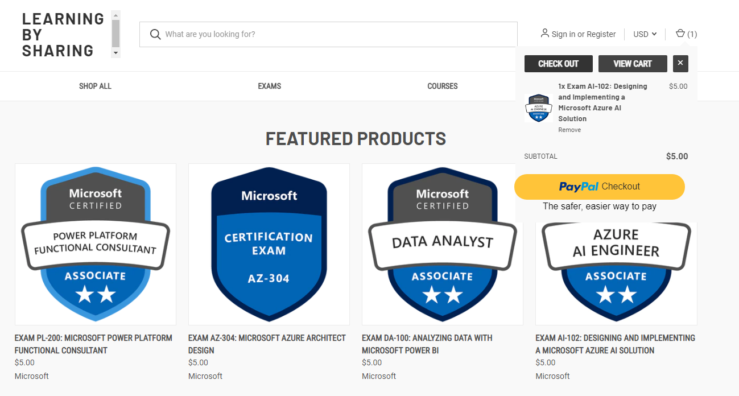Screen dimensions: 739x396
Task: Open Exam DA-100 product title link
Action: click(427, 344)
